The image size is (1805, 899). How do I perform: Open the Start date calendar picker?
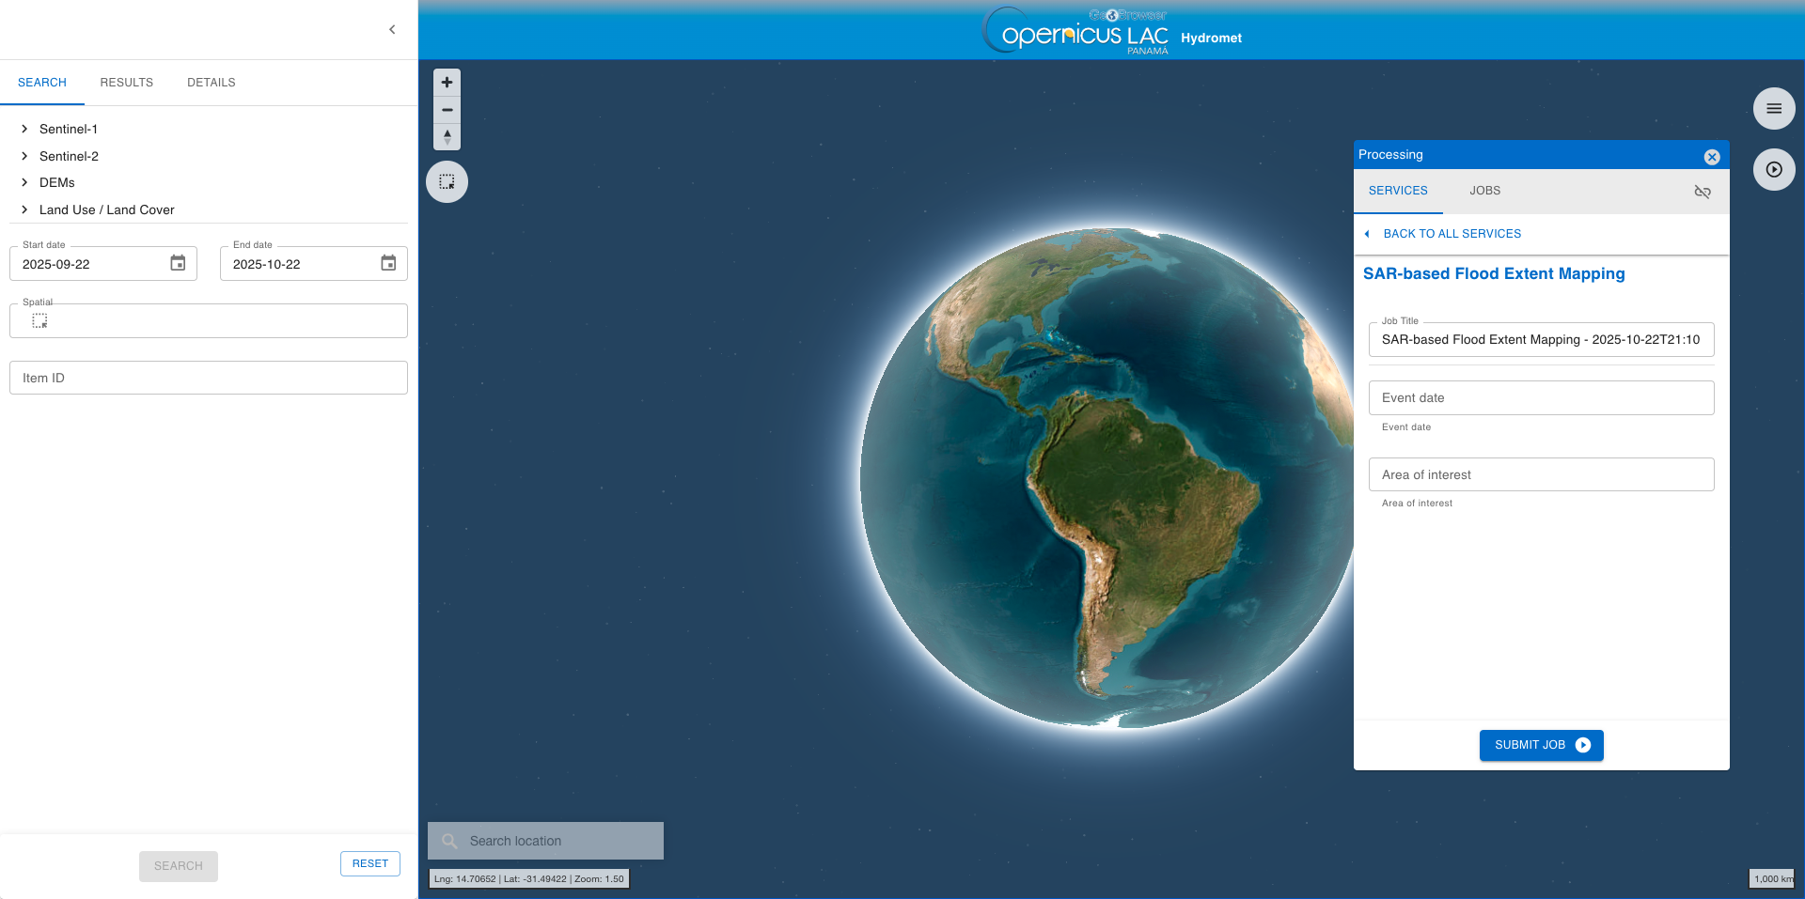point(178,264)
